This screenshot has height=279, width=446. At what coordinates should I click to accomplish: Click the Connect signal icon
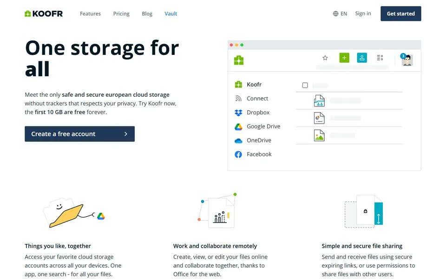(238, 99)
